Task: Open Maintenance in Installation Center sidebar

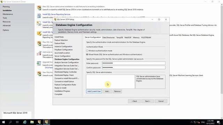Action: tap(8, 14)
